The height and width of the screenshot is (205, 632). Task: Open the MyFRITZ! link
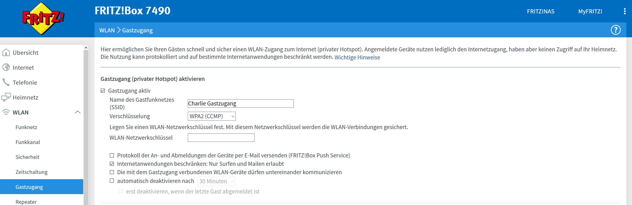click(x=590, y=12)
